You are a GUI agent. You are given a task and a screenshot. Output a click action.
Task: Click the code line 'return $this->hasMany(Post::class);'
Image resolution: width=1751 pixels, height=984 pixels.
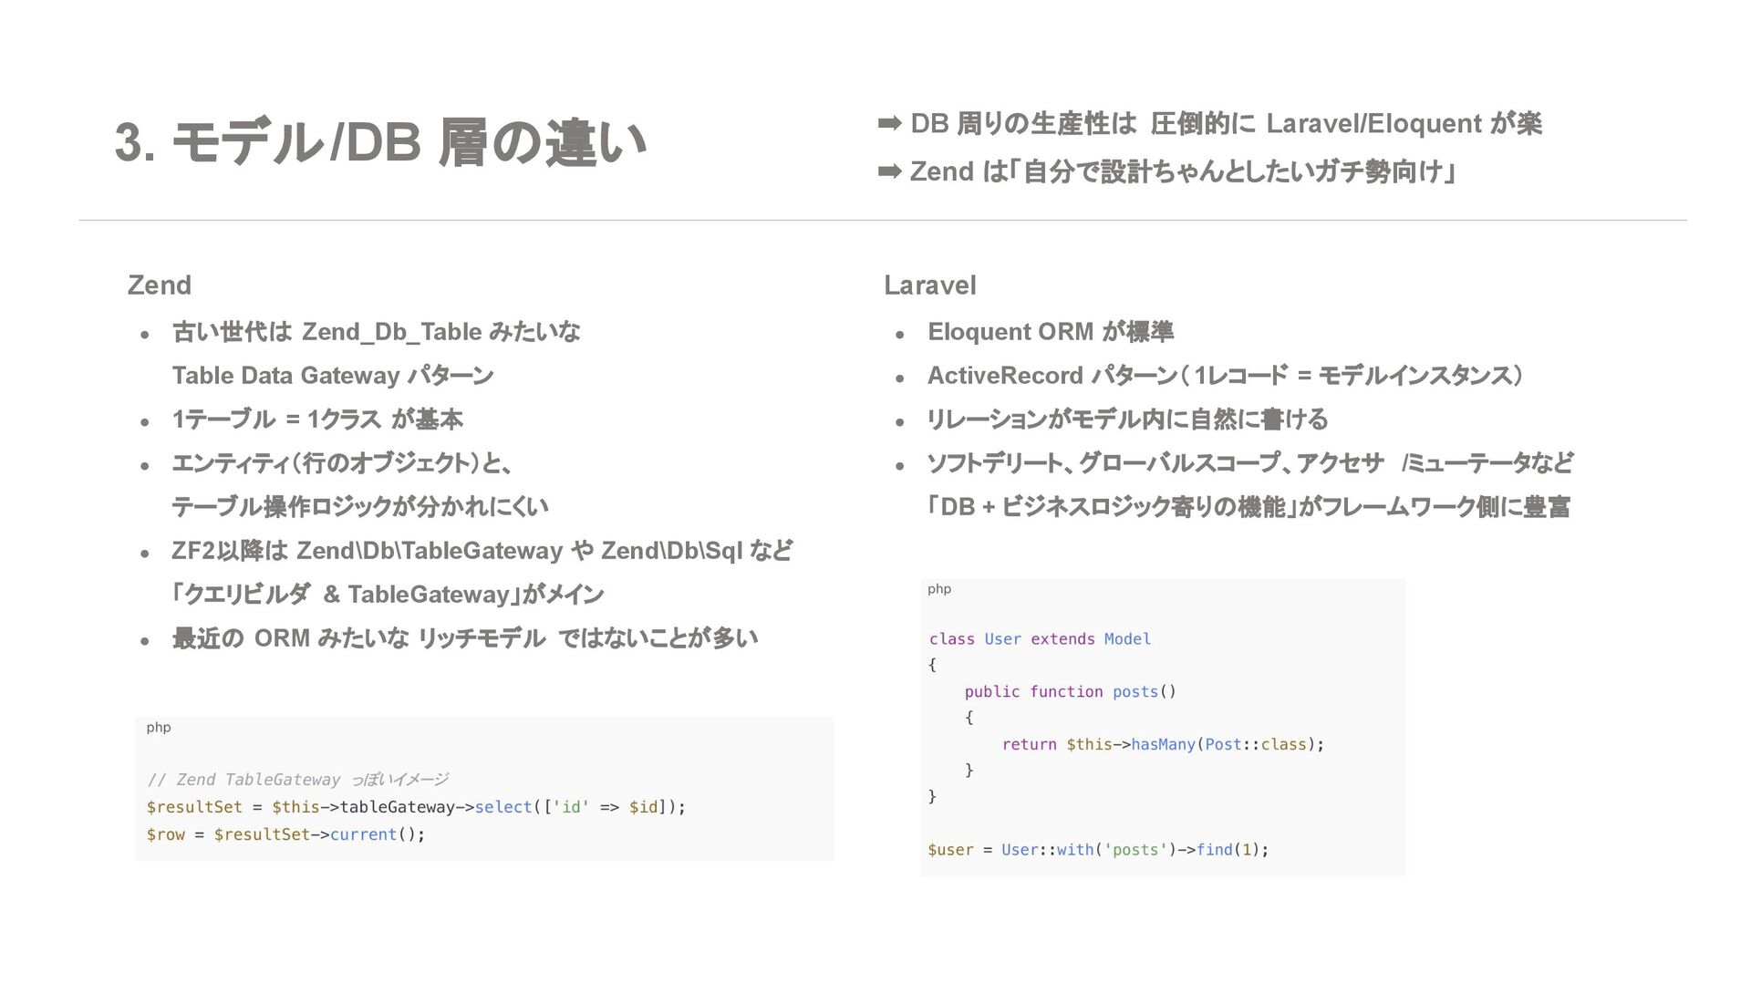1163,745
